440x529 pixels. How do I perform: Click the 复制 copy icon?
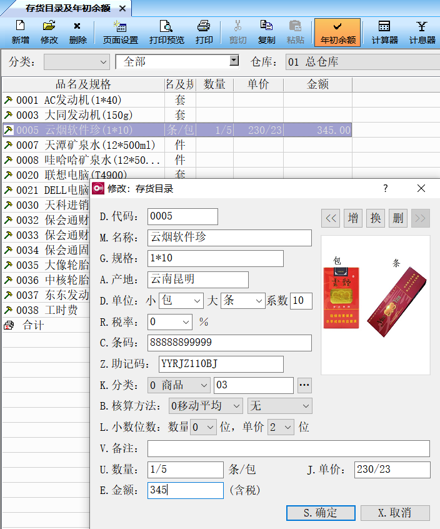coord(266,33)
